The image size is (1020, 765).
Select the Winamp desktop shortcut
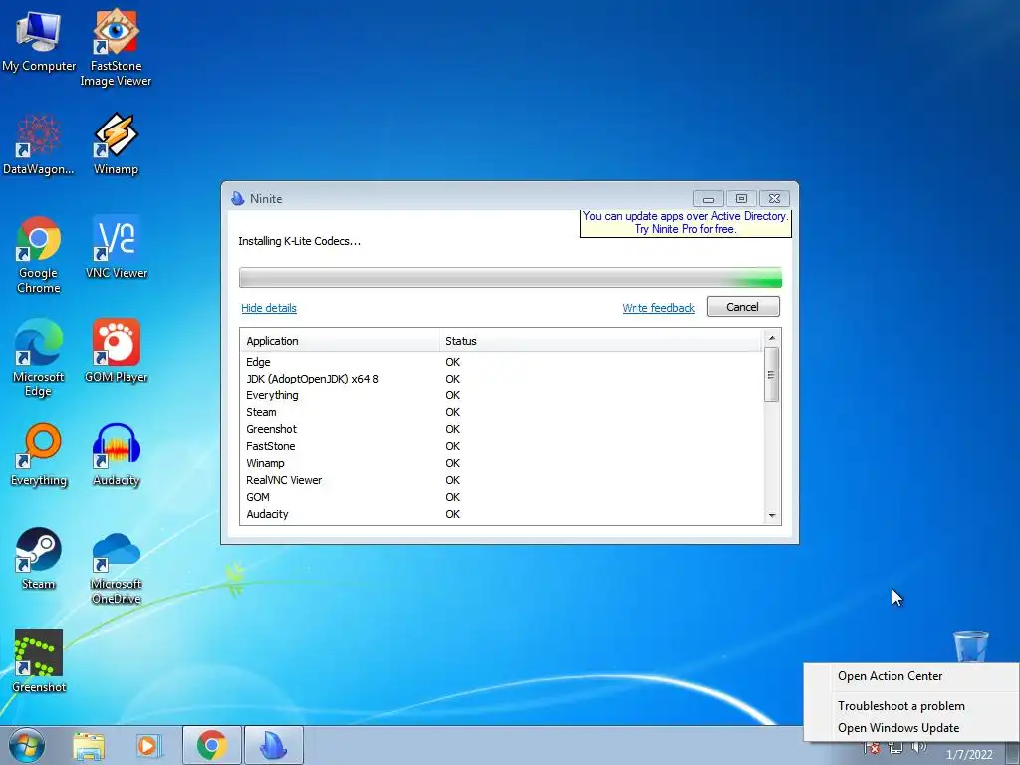point(116,143)
